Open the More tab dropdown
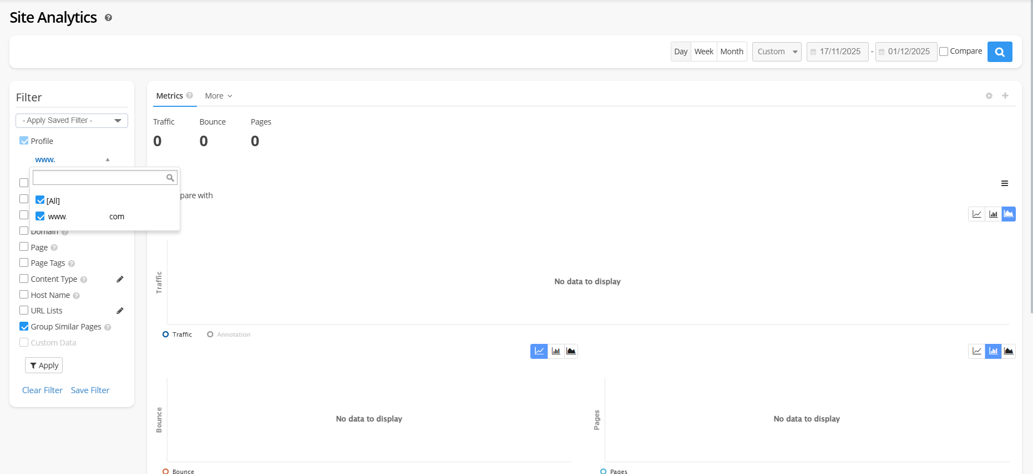Screen dimensions: 1033x474 pyautogui.click(x=218, y=96)
